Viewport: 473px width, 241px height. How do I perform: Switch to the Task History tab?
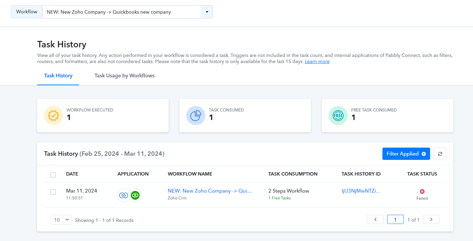coord(58,76)
